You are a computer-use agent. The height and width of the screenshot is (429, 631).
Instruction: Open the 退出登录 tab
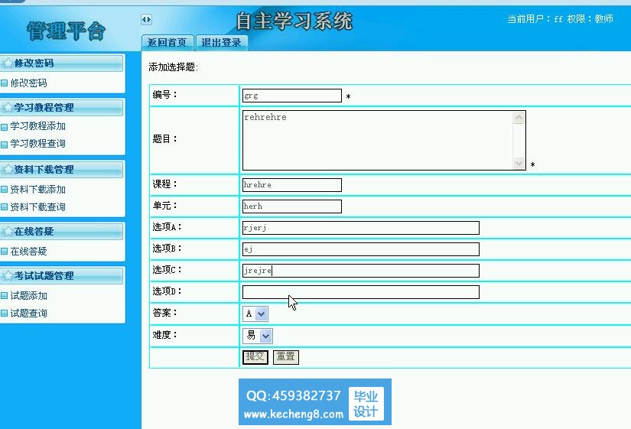222,43
